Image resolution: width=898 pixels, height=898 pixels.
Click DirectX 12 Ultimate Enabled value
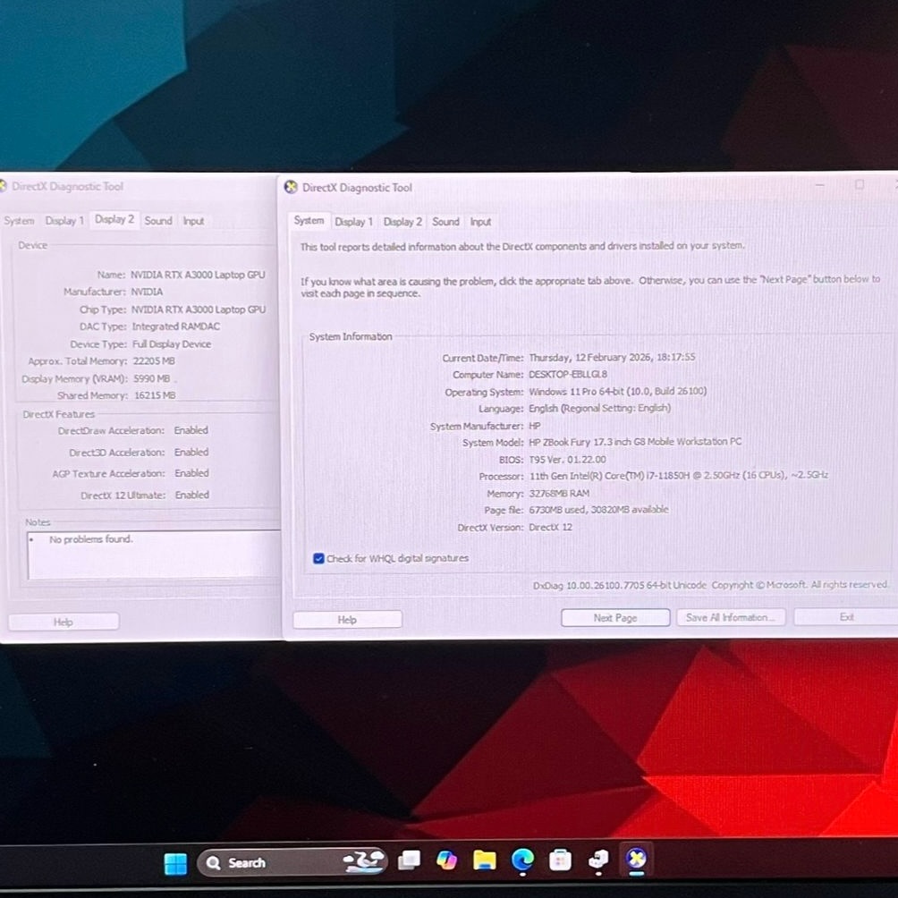point(192,495)
